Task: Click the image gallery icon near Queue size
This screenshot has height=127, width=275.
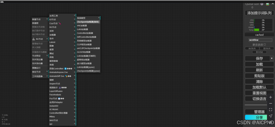Action: pyautogui.click(x=267, y=4)
